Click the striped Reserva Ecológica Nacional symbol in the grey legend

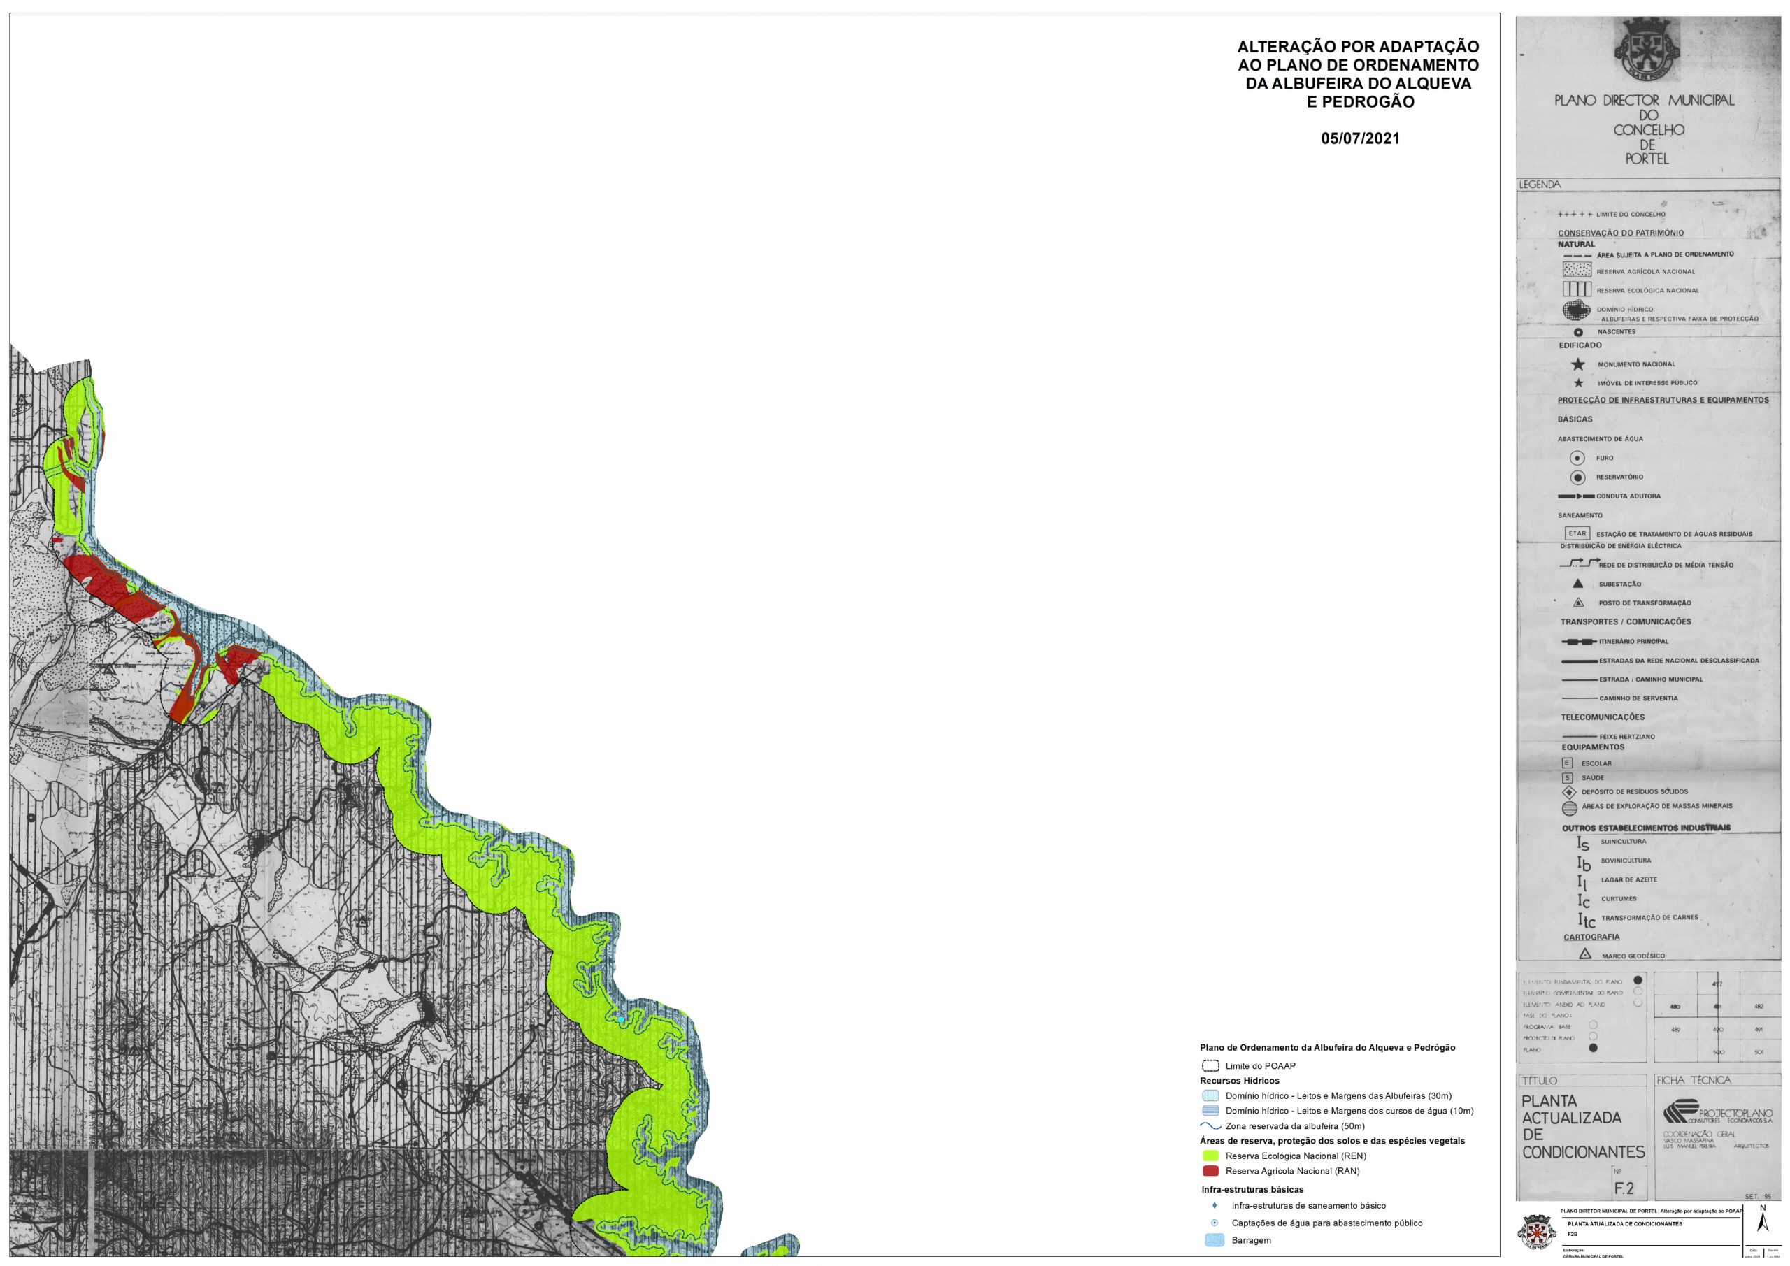(x=1577, y=289)
